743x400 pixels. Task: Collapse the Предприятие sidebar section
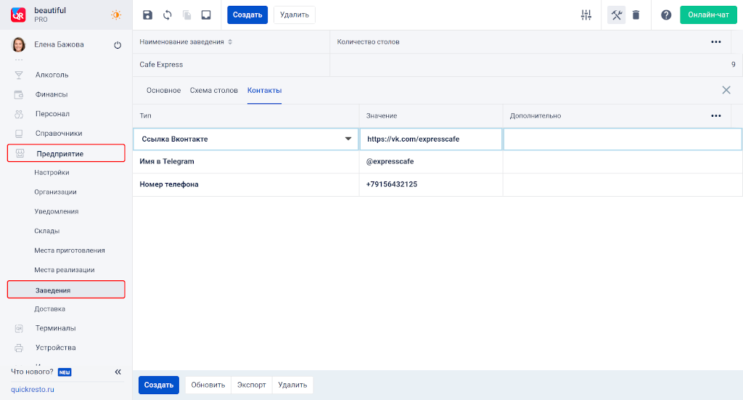[x=66, y=154]
